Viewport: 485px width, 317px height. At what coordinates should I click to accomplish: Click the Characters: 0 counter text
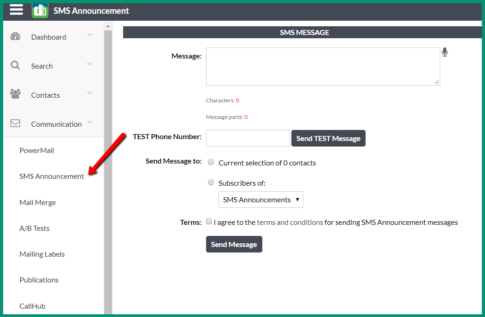coord(222,100)
